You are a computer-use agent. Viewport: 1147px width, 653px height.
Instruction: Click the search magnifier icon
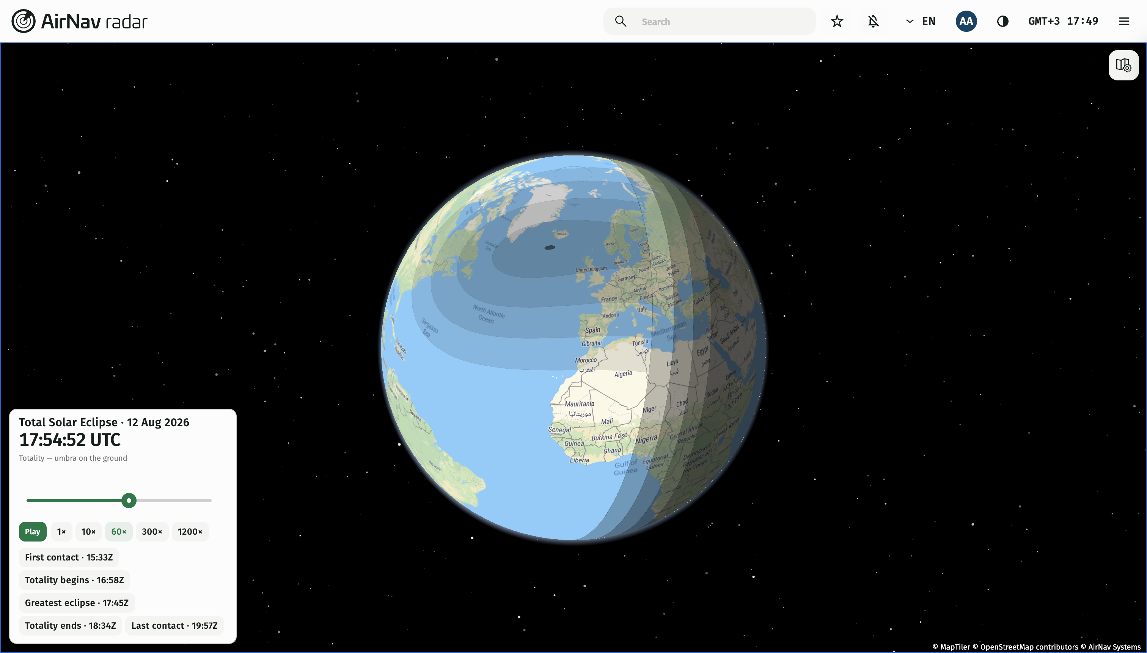(621, 21)
